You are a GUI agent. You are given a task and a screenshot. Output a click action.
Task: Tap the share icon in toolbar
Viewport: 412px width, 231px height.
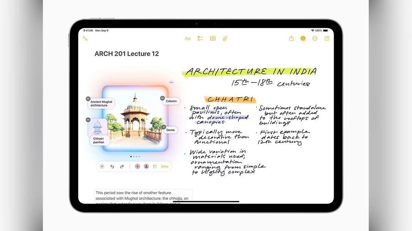coord(291,38)
